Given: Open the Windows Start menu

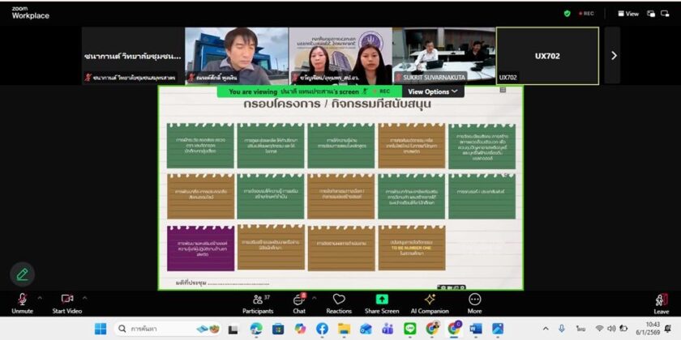Looking at the screenshot, I should pyautogui.click(x=101, y=329).
